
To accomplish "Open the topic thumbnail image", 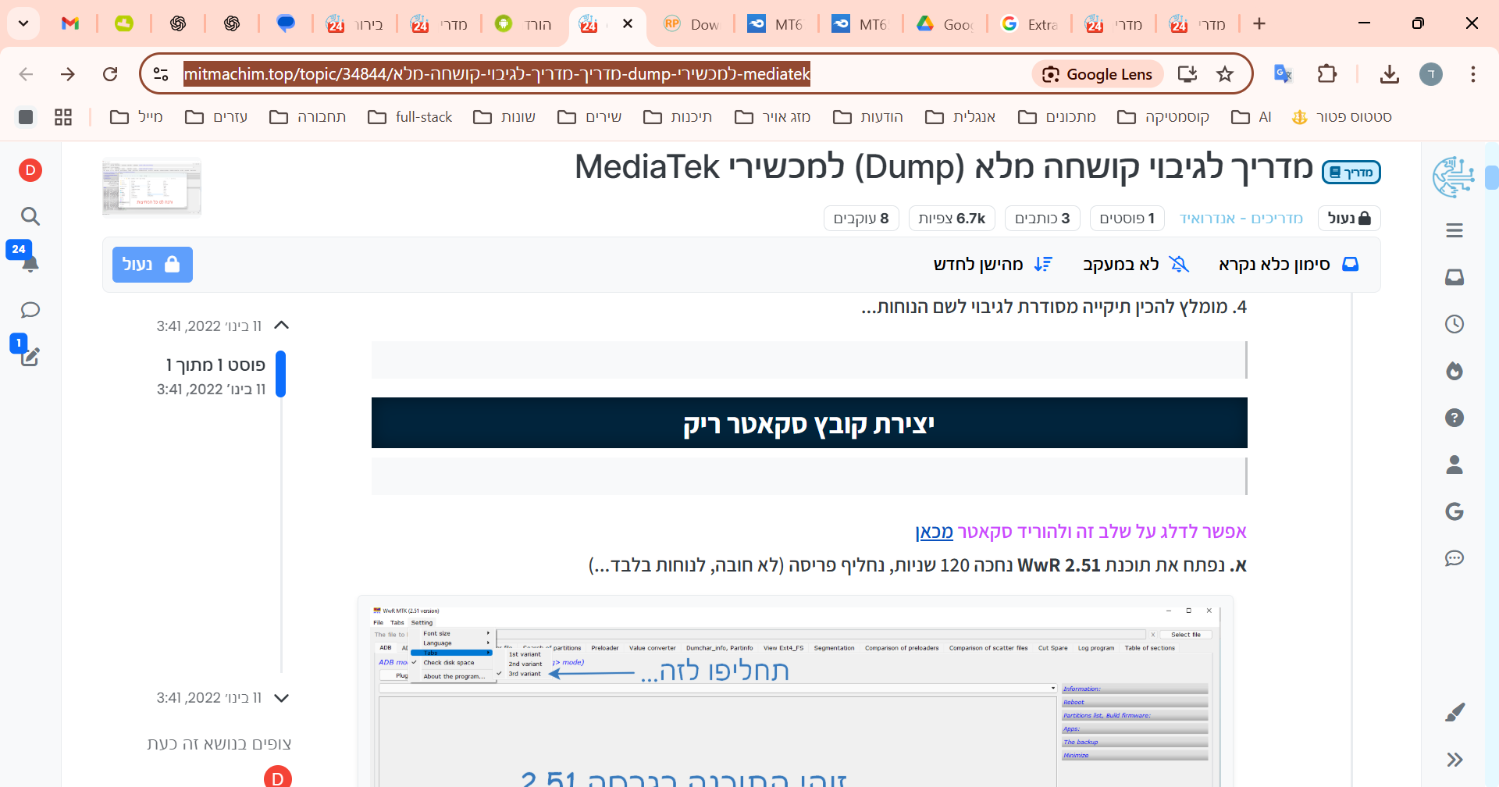I will [151, 187].
